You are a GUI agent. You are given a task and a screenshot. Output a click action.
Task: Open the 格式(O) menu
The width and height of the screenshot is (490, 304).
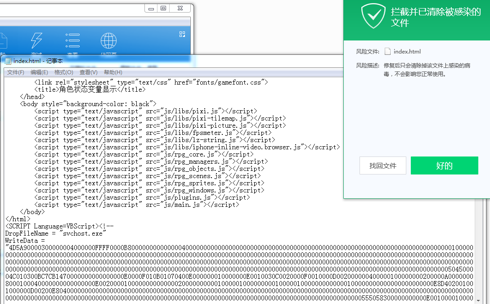tap(63, 72)
